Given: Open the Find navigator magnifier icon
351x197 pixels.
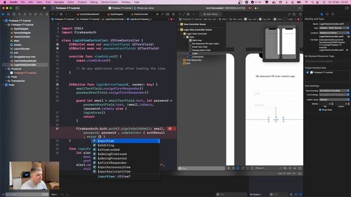Looking at the screenshot, I should (x=20, y=14).
